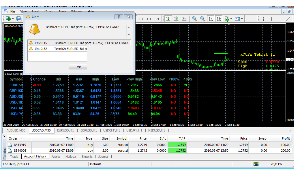The width and height of the screenshot is (300, 169).
Task: Click the Templates icon
Action: (237, 19)
